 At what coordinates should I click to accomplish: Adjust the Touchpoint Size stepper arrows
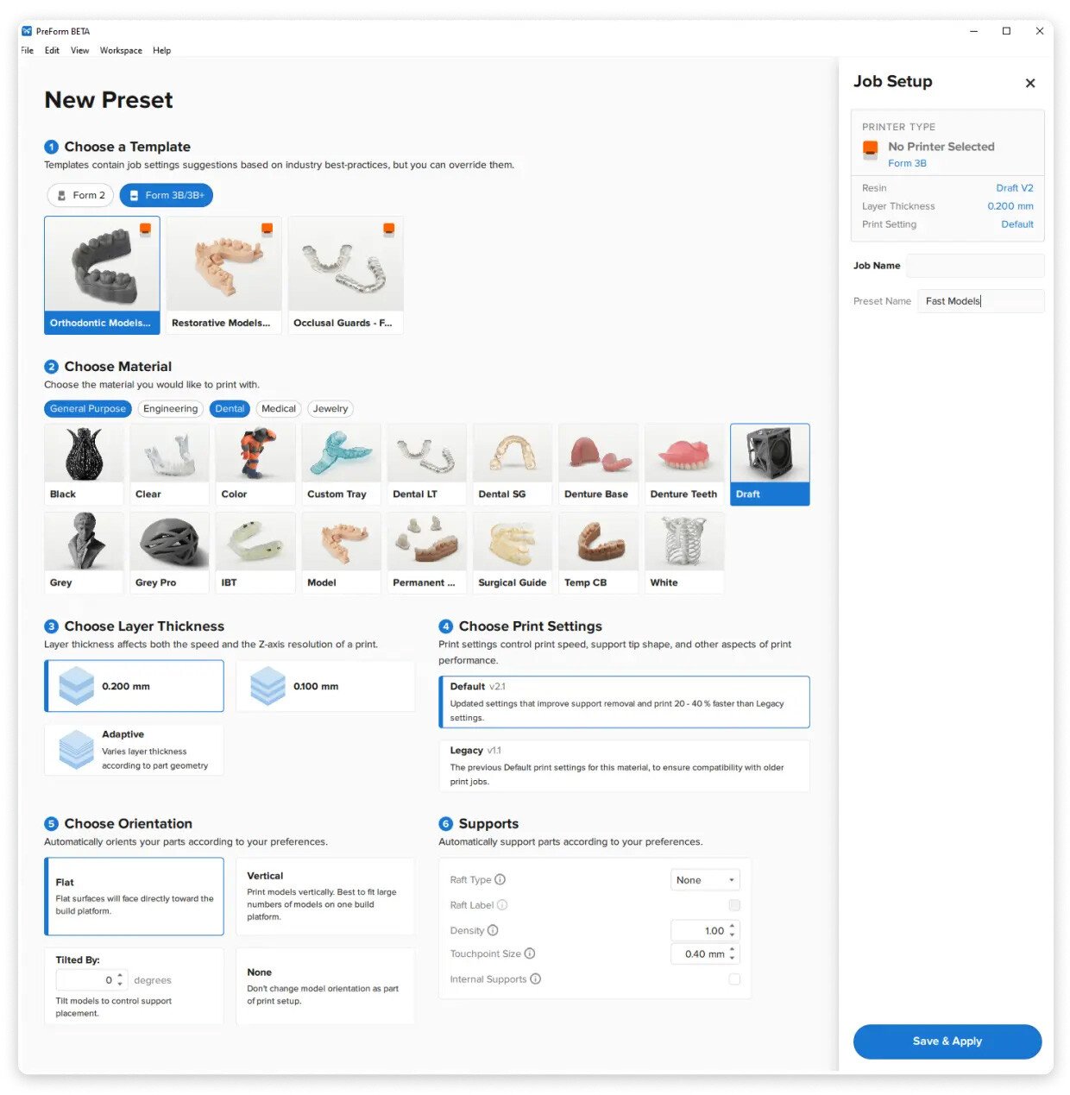(x=733, y=953)
